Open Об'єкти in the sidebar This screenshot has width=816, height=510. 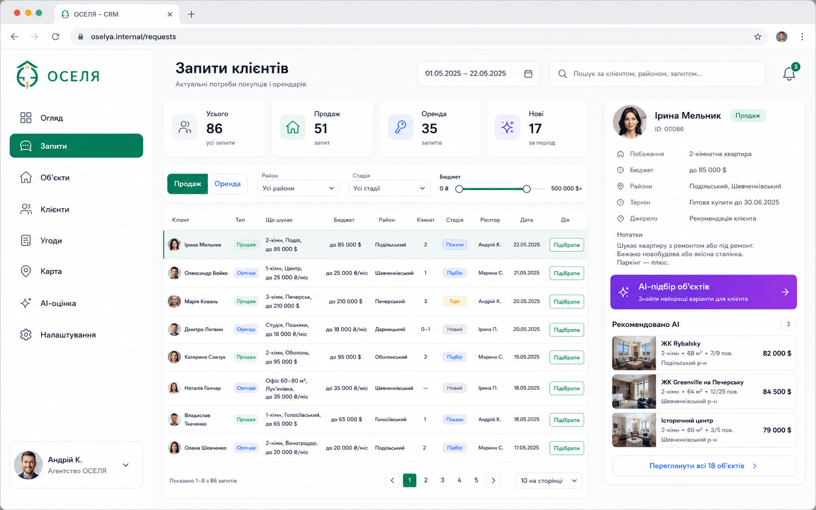(x=76, y=177)
